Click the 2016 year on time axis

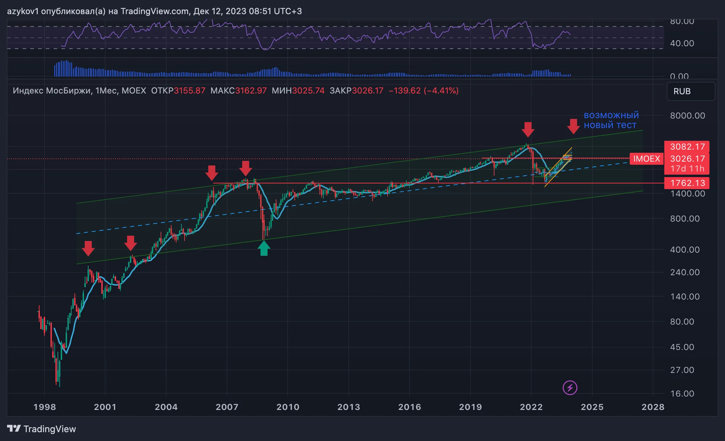(x=409, y=407)
